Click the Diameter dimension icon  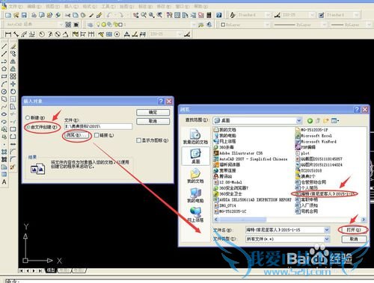tap(58, 34)
